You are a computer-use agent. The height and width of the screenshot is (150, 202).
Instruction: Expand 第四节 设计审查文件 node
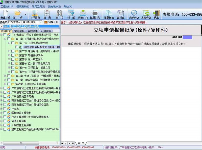[x=9, y=59]
